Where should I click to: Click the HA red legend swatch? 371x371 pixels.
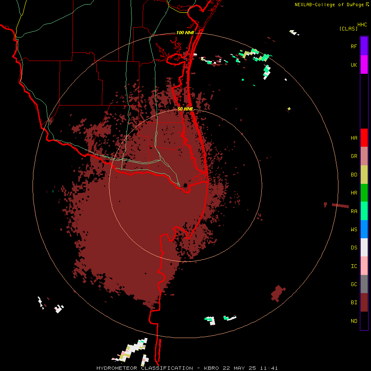[364, 138]
